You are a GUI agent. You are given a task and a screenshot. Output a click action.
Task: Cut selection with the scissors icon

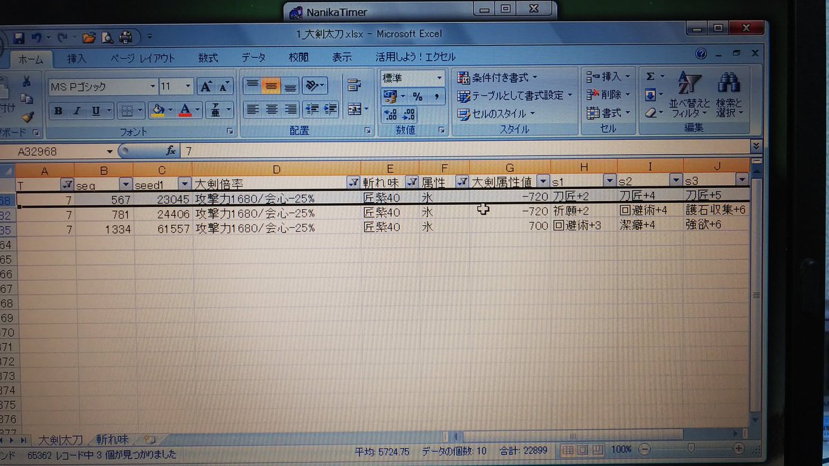coord(27,81)
